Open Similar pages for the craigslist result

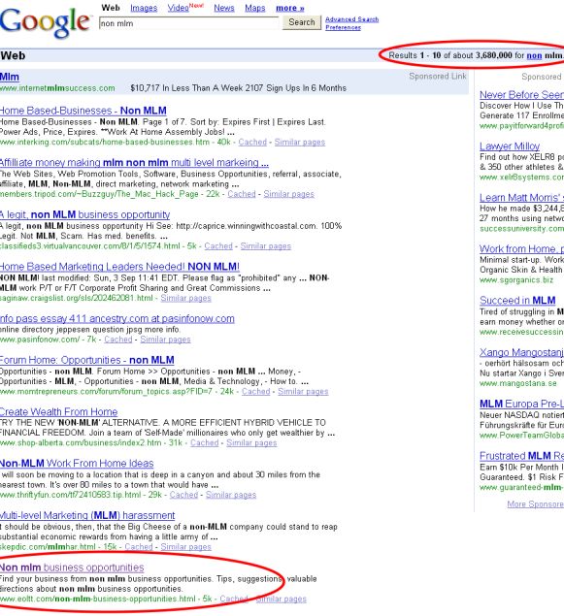coord(186,298)
